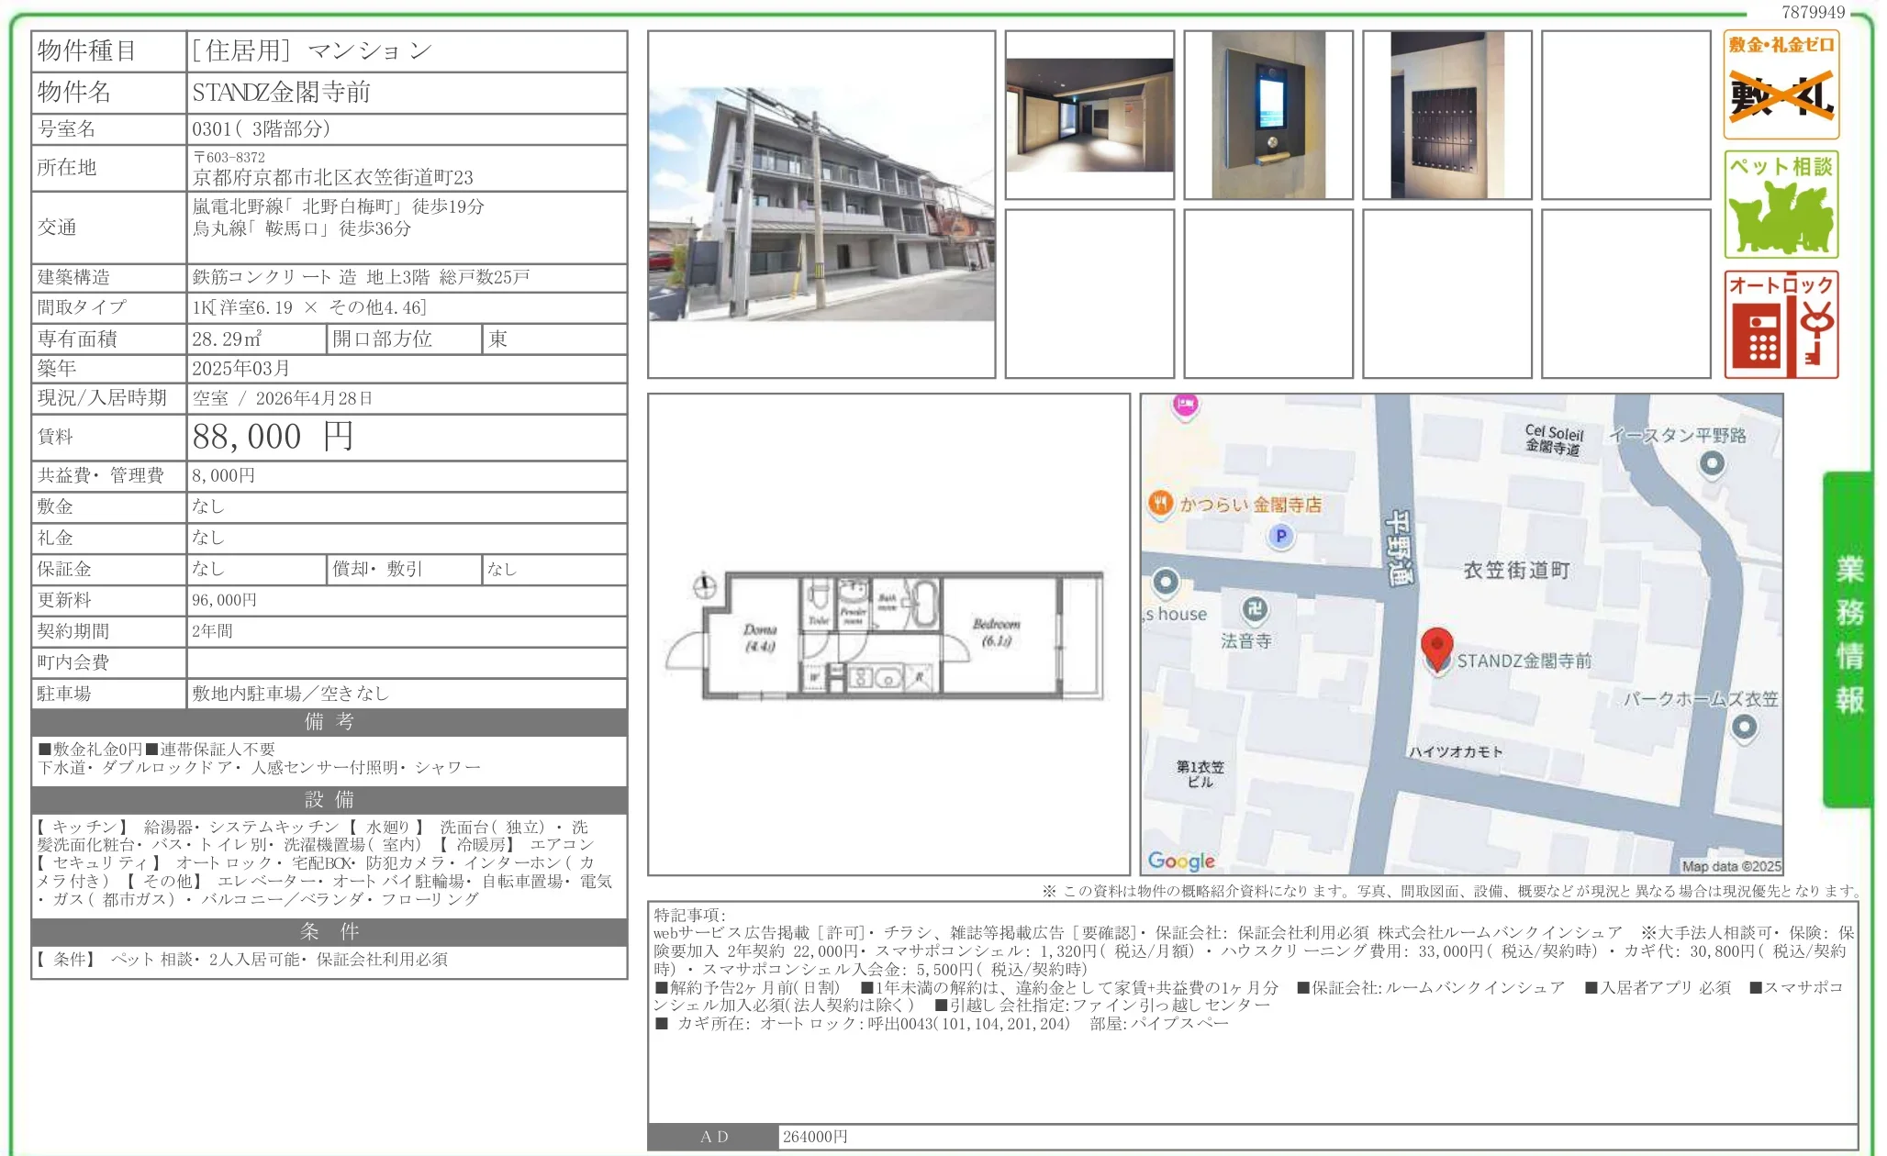Click the intercom panel photo thumbnail

coord(1268,113)
